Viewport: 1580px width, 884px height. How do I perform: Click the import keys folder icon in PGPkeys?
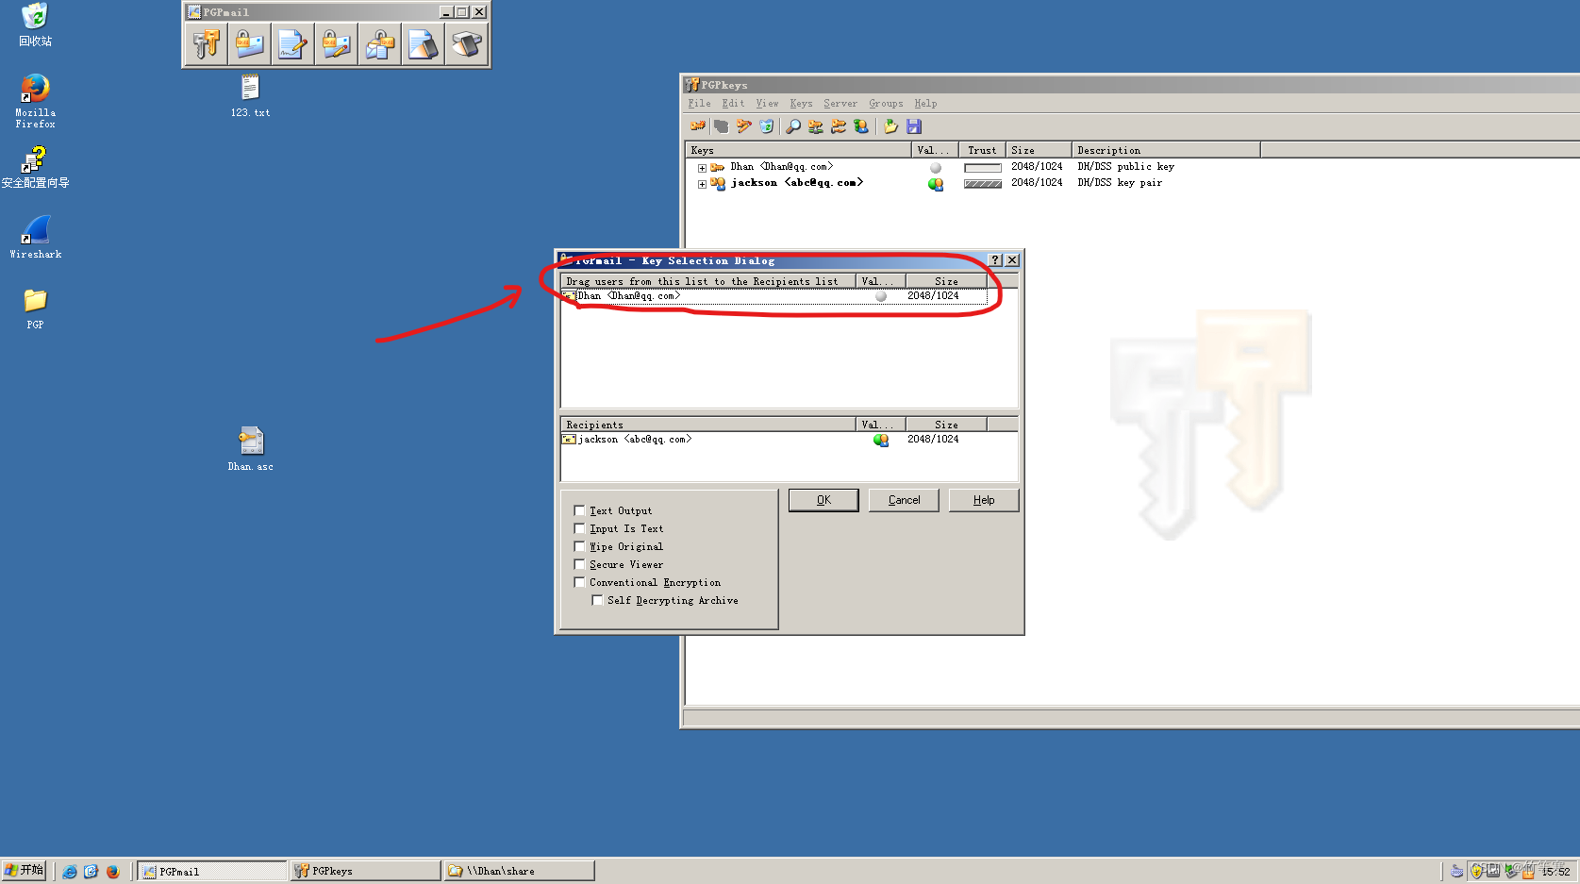click(890, 126)
